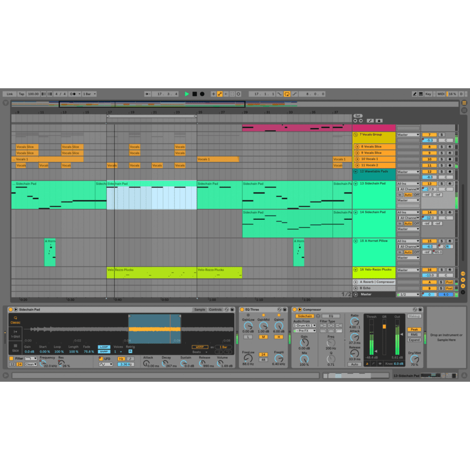Click the Session Record circle icon

click(x=239, y=94)
